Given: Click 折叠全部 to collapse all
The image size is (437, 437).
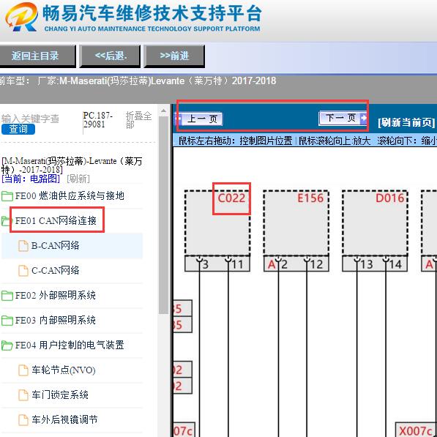Looking at the screenshot, I should coord(138,120).
